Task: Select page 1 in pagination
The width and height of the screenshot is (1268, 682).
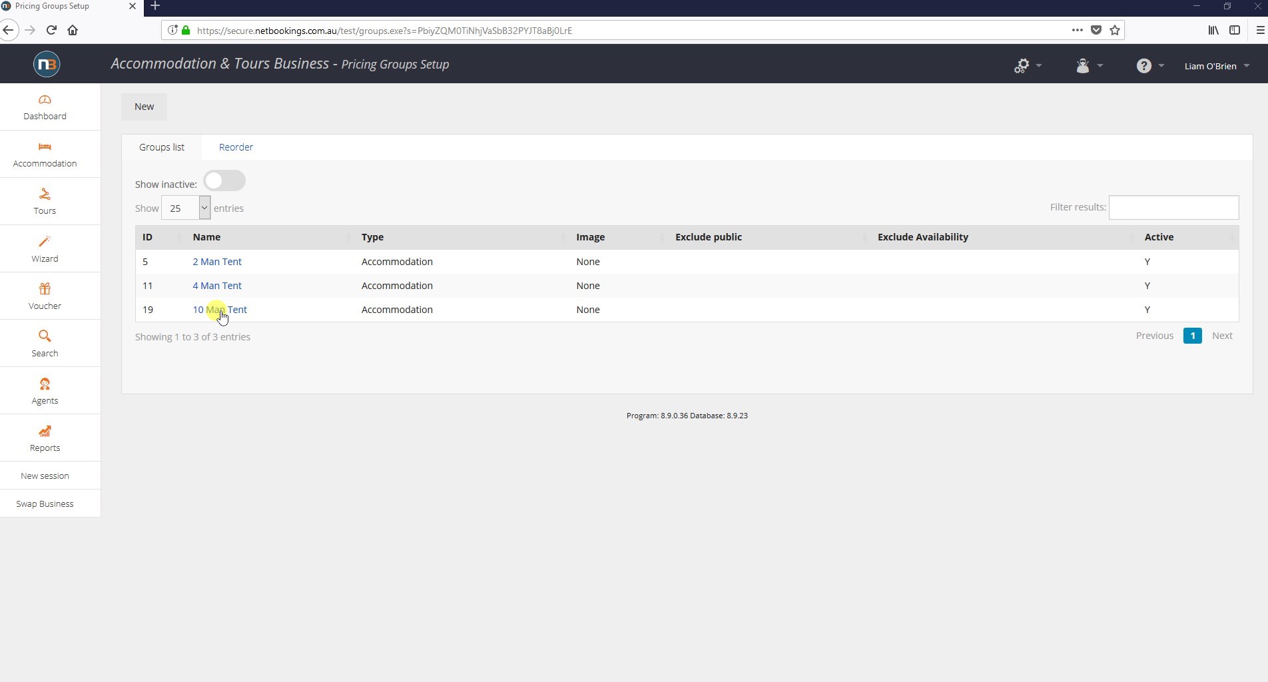Action: pos(1192,336)
